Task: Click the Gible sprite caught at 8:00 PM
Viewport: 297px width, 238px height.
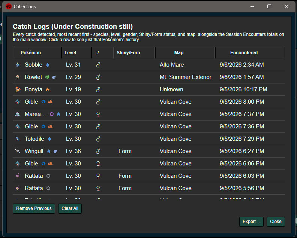Action: point(18,102)
